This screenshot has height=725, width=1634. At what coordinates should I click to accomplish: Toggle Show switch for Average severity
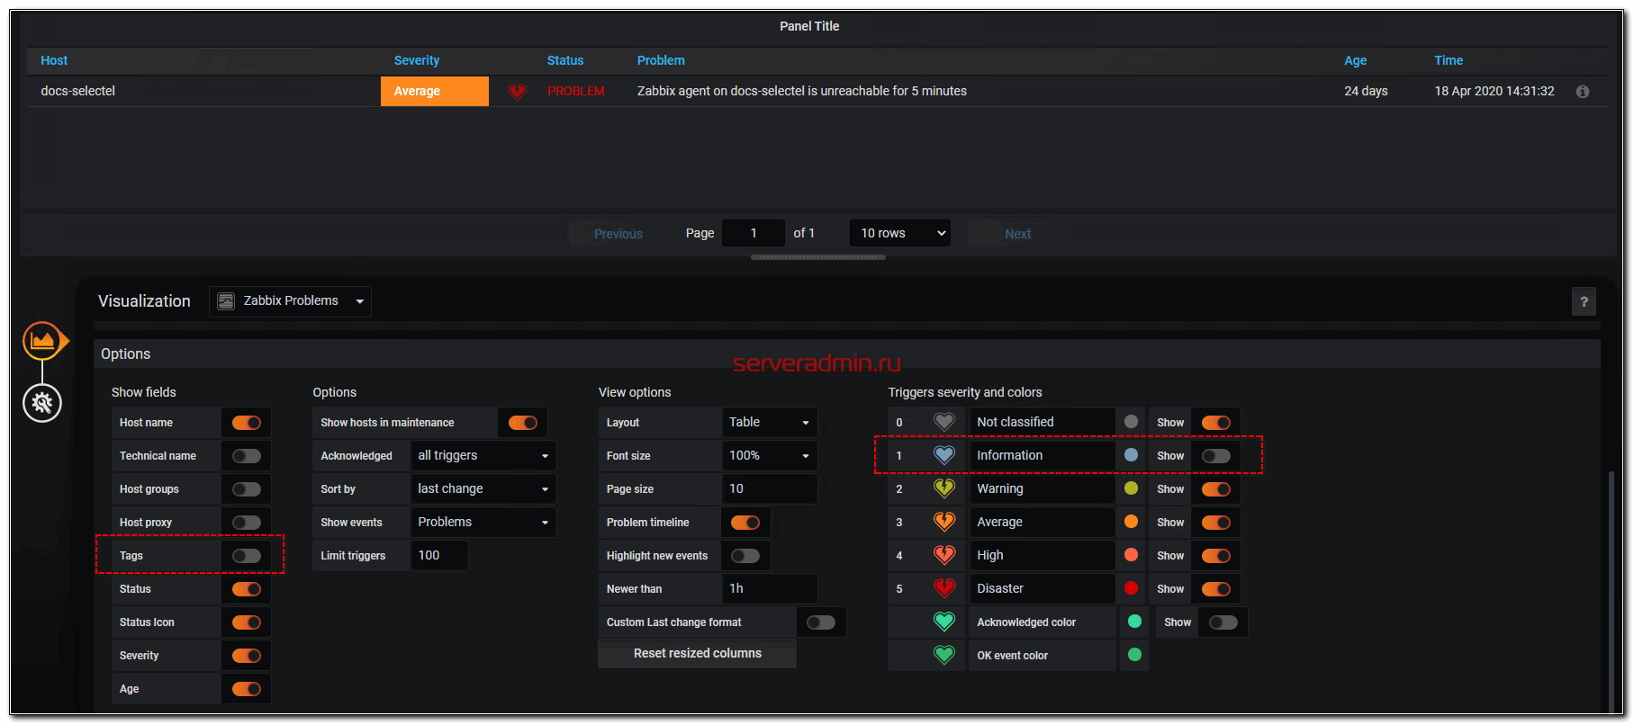tap(1216, 523)
